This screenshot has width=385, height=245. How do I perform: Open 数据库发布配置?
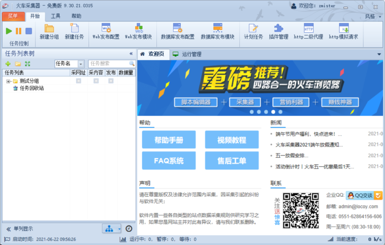(x=178, y=32)
